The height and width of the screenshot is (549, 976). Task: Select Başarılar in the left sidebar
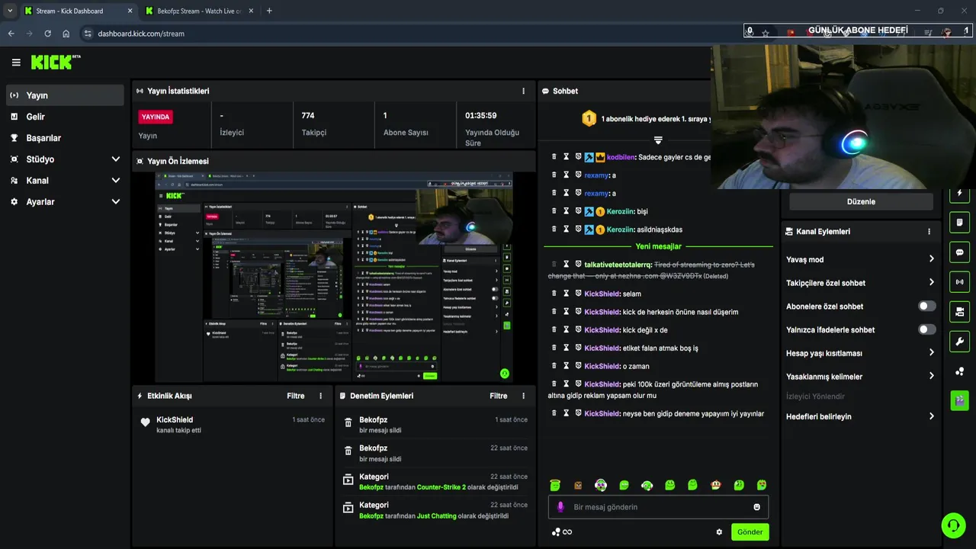click(x=65, y=138)
